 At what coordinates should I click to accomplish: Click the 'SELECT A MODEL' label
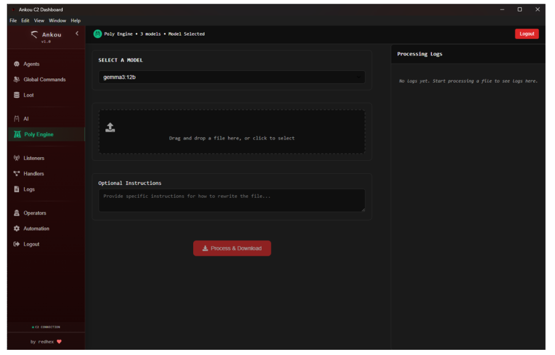121,60
